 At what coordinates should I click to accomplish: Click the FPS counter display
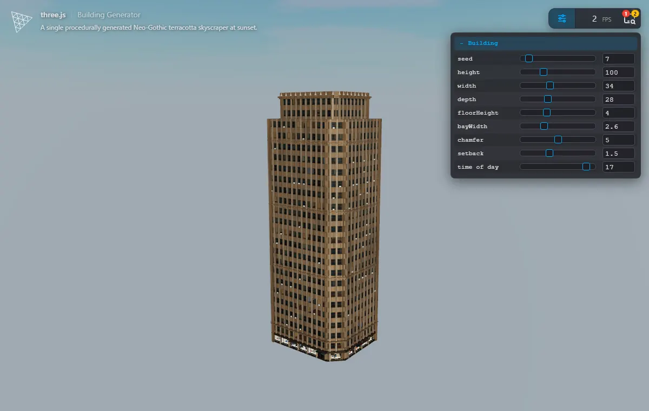pyautogui.click(x=601, y=19)
